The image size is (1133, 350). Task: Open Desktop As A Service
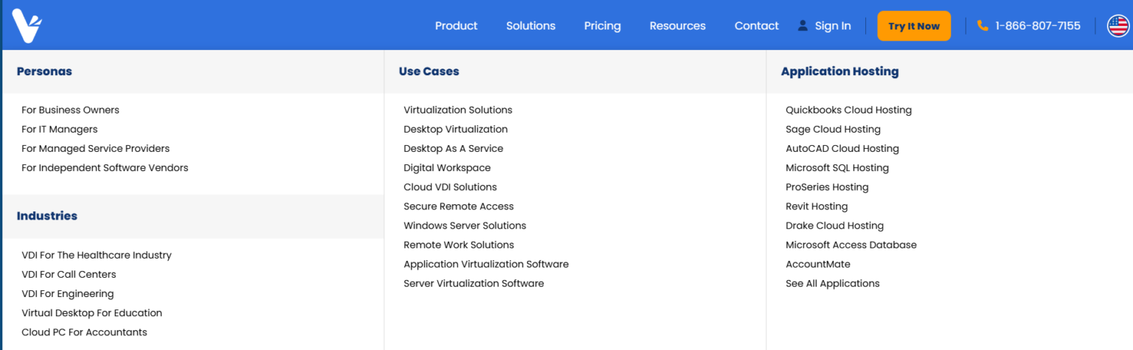(454, 148)
